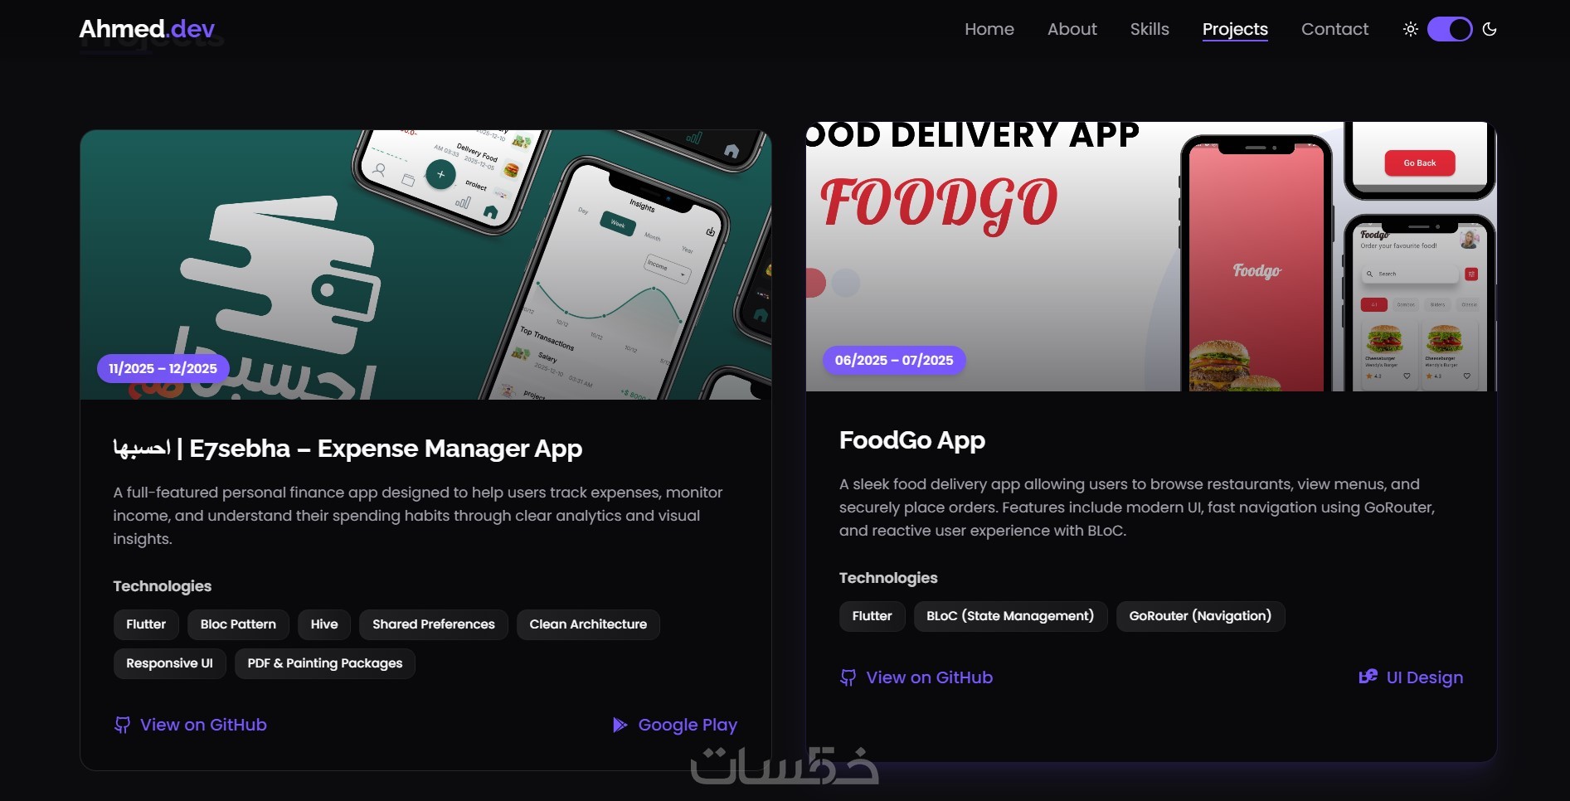The width and height of the screenshot is (1570, 801).
Task: Click the moon icon beside theme switch
Action: (x=1490, y=29)
